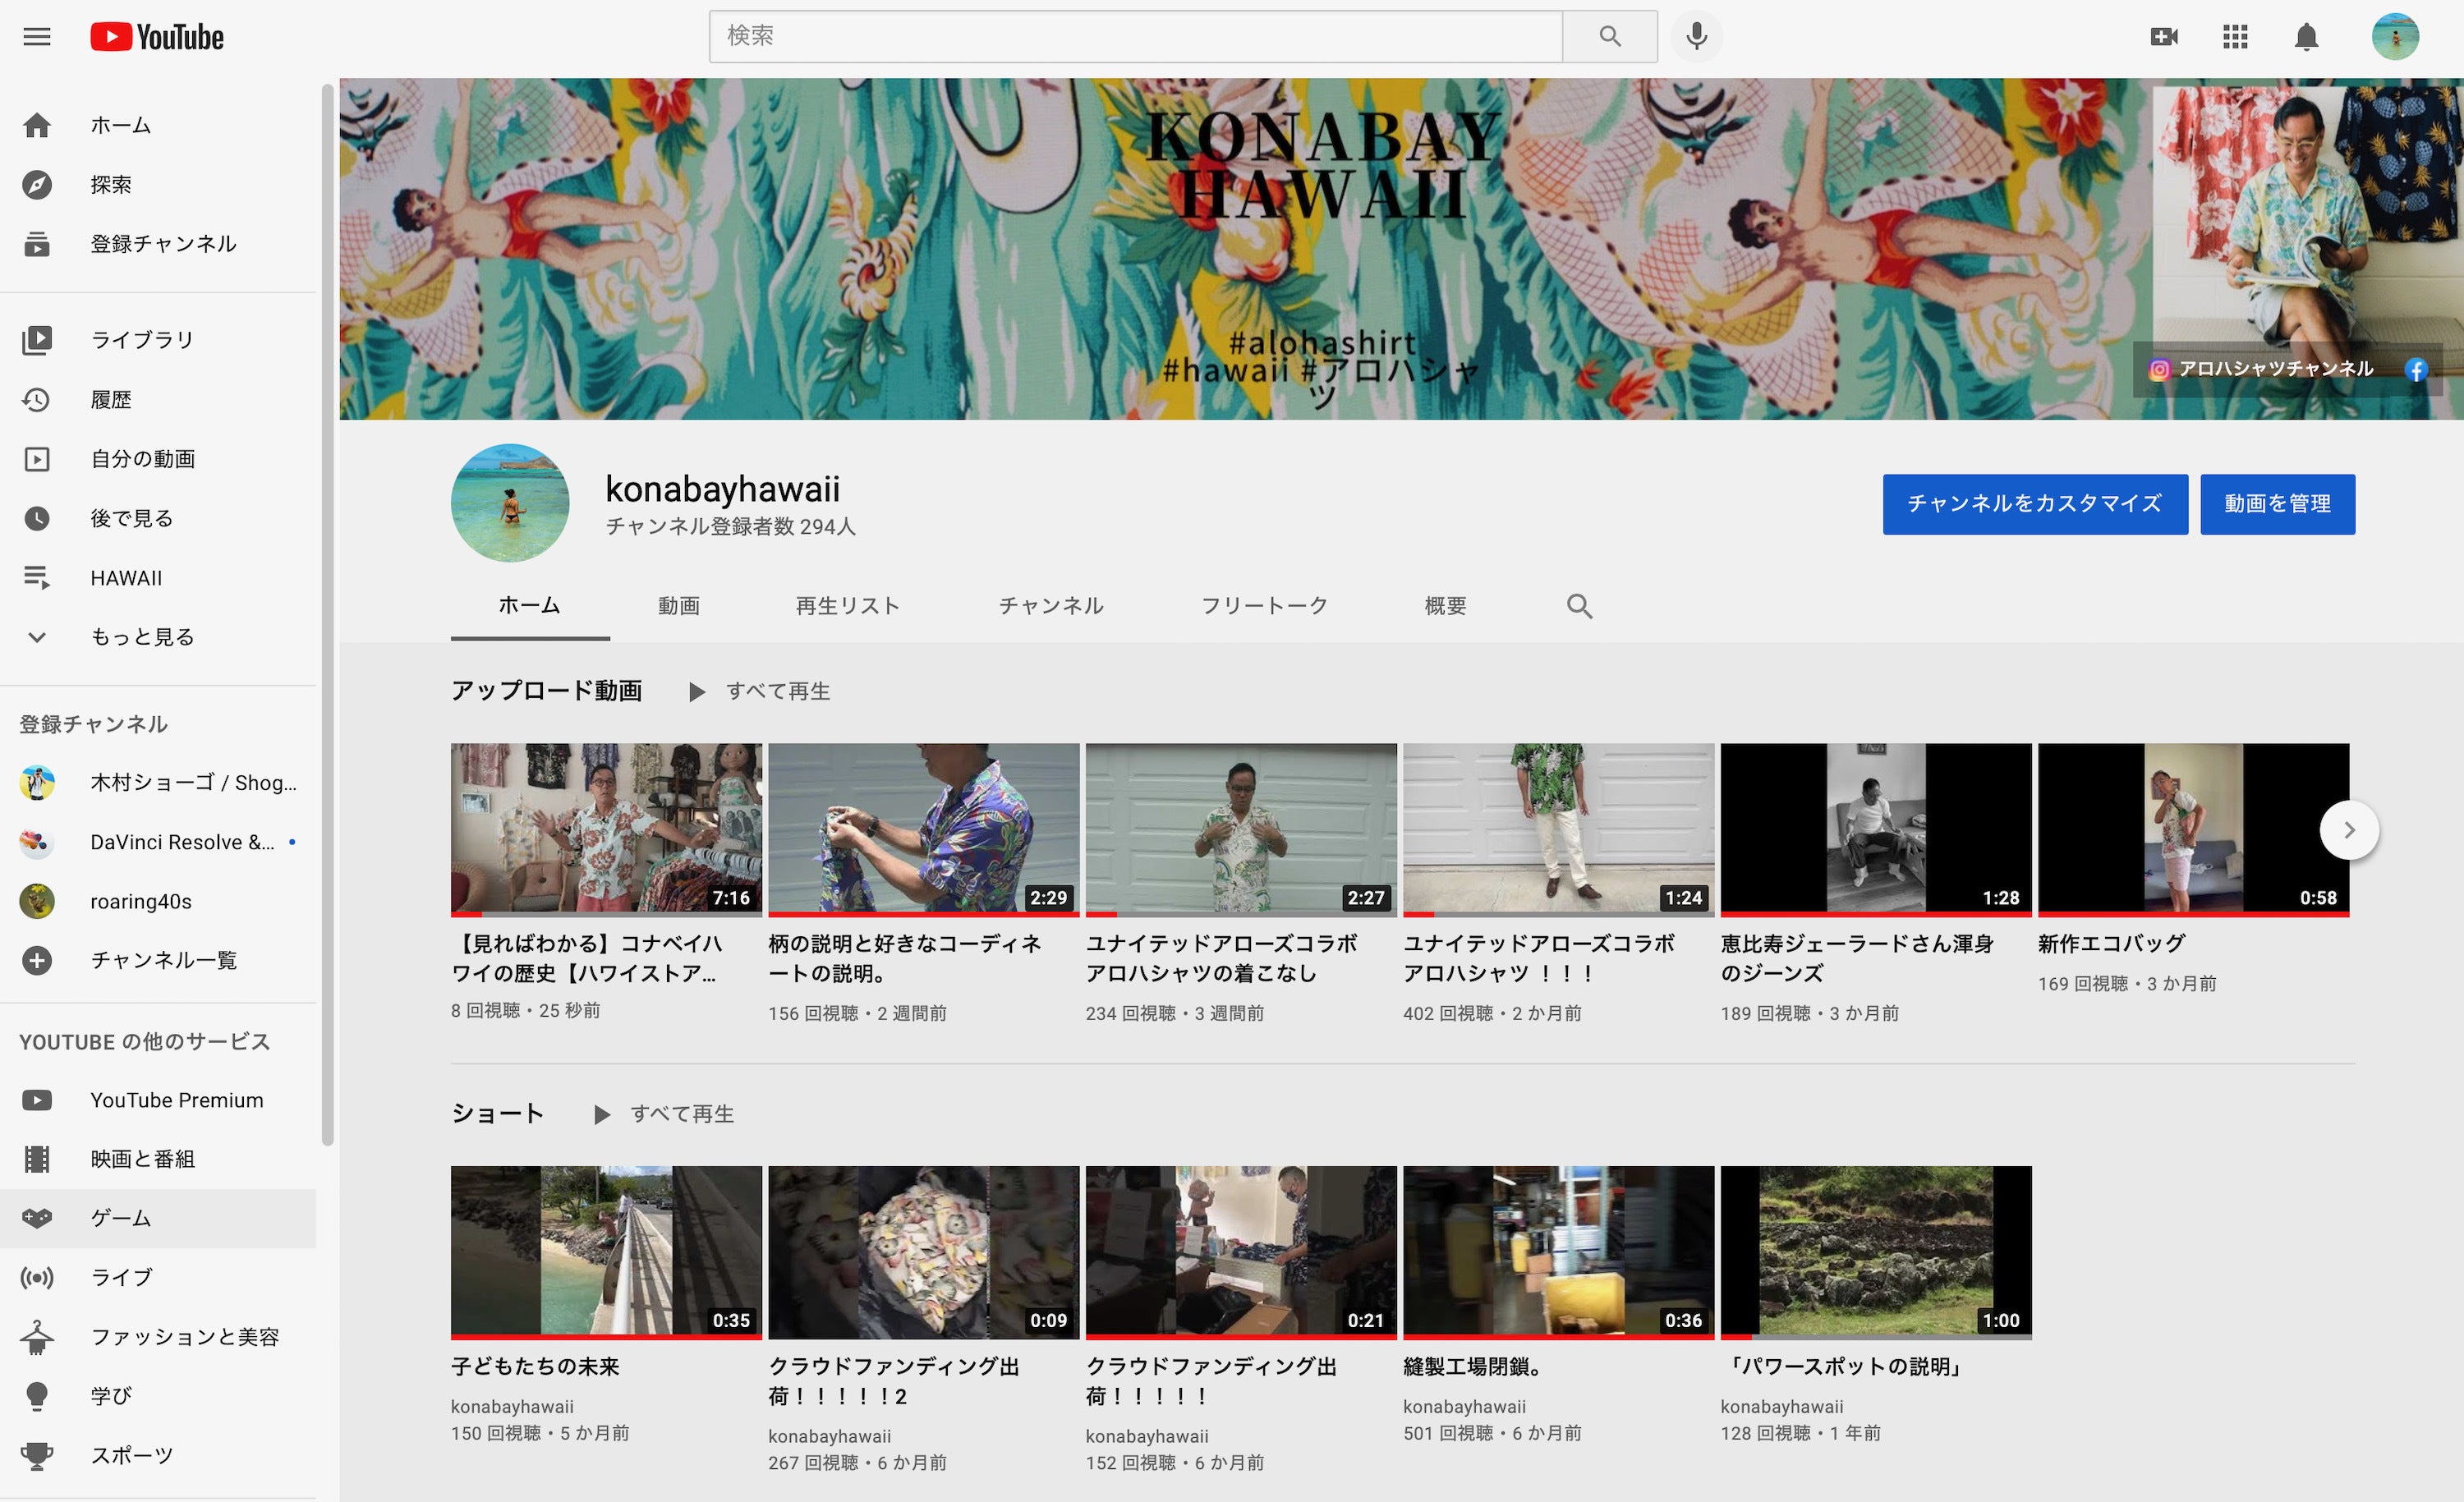Open the notifications bell icon
The width and height of the screenshot is (2464, 1502).
(2306, 37)
